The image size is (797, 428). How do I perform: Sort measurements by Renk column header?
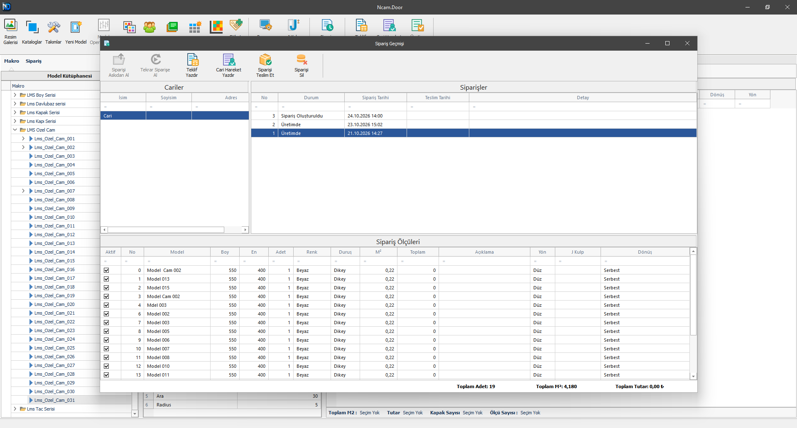click(312, 252)
